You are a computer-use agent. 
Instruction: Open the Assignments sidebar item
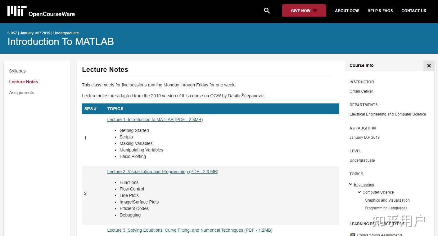pyautogui.click(x=22, y=93)
